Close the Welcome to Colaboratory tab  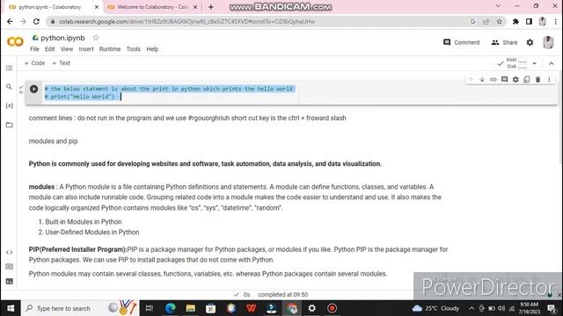point(195,7)
